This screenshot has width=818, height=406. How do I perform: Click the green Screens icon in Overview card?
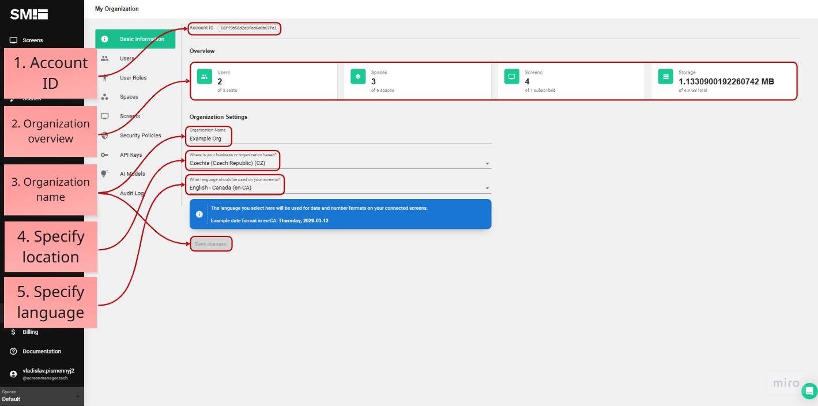pyautogui.click(x=511, y=77)
